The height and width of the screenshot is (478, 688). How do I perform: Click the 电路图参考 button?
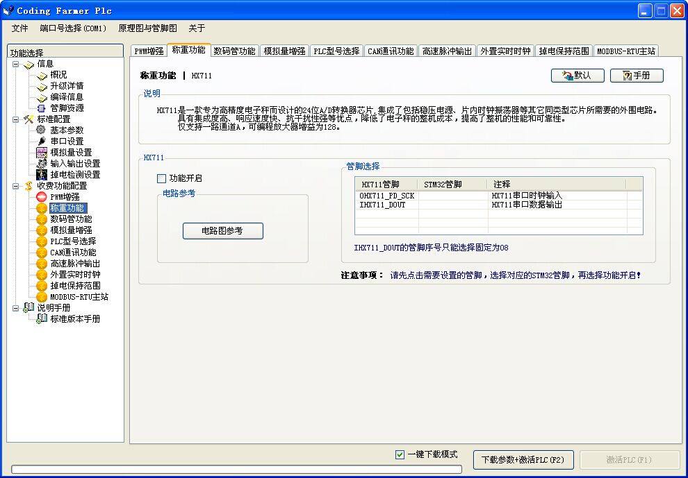tap(223, 231)
